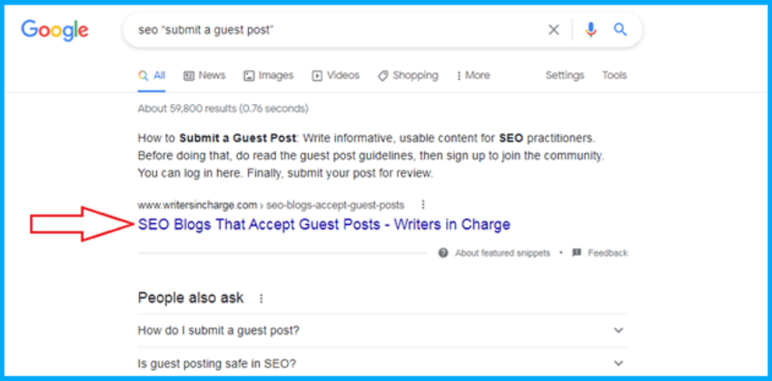772x381 pixels.
Task: Click inside the search query input field
Action: pyautogui.click(x=336, y=30)
